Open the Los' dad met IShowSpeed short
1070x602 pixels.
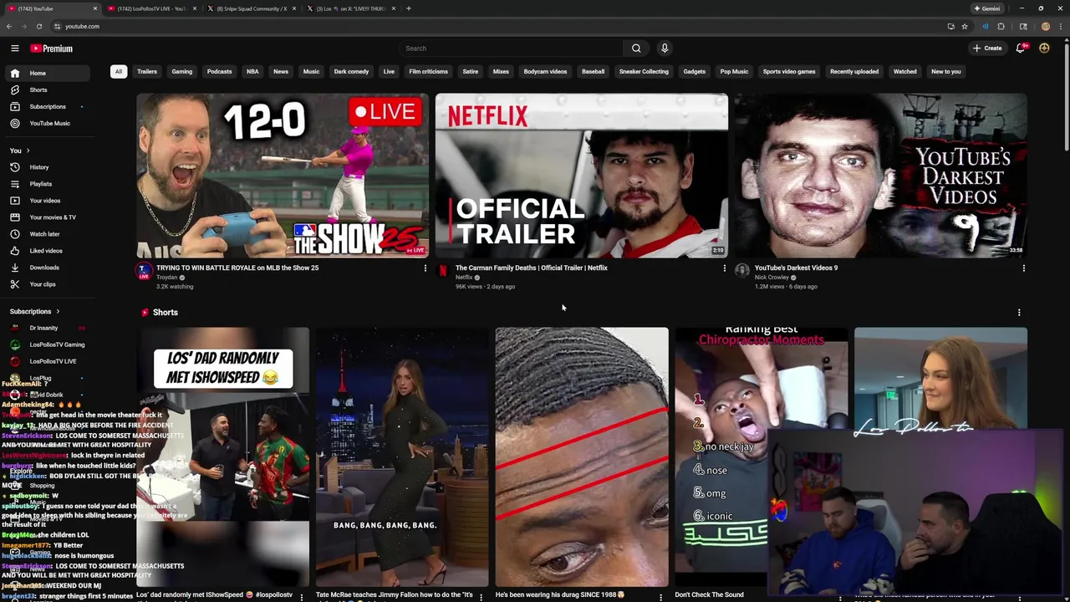coord(223,457)
